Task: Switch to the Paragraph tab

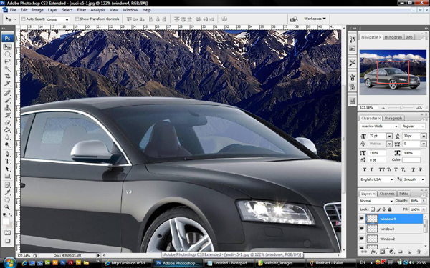Action: coord(393,118)
